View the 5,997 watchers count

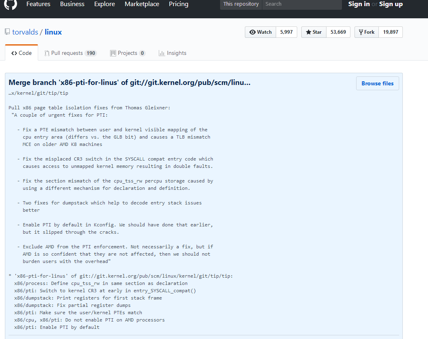[286, 32]
